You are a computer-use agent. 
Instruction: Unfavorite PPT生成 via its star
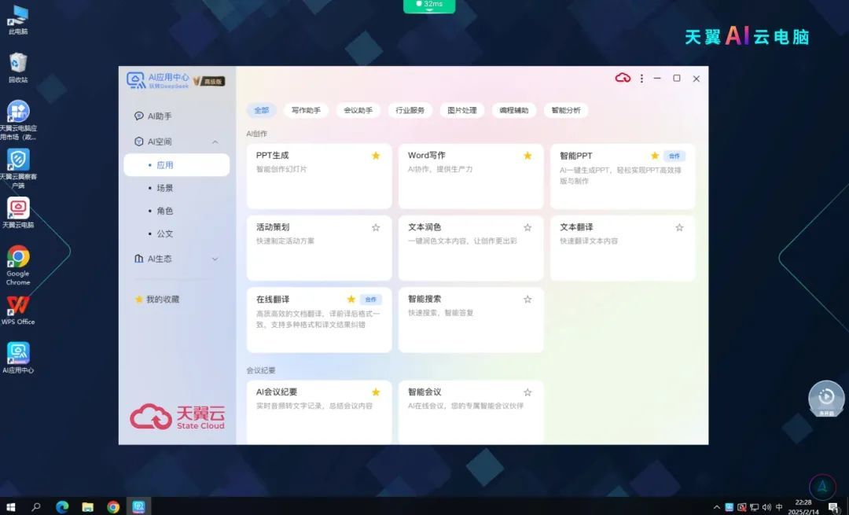[376, 156]
